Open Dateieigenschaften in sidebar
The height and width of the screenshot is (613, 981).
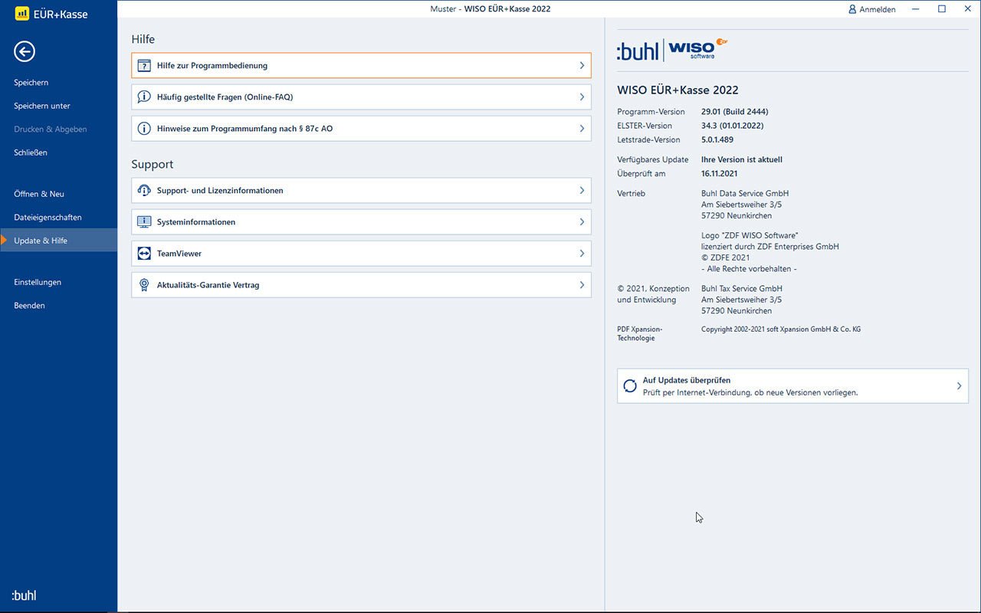[x=59, y=218]
